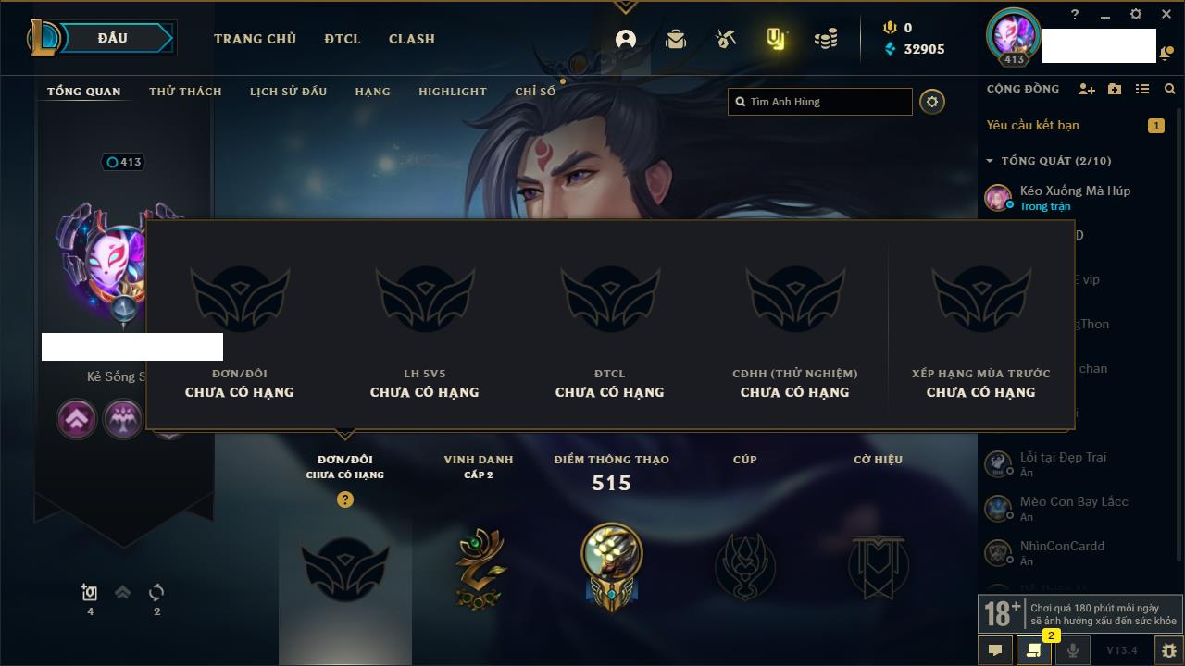Click the Tìm Anh Hùng search field

coord(820,102)
